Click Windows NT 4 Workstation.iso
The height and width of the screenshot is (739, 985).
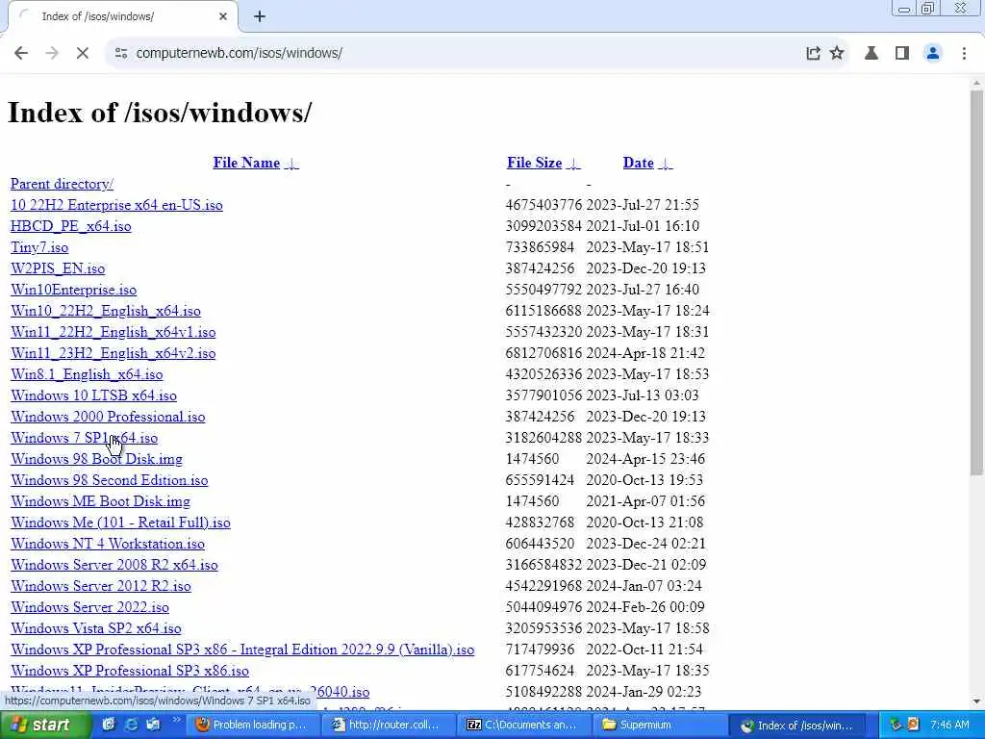(x=108, y=544)
